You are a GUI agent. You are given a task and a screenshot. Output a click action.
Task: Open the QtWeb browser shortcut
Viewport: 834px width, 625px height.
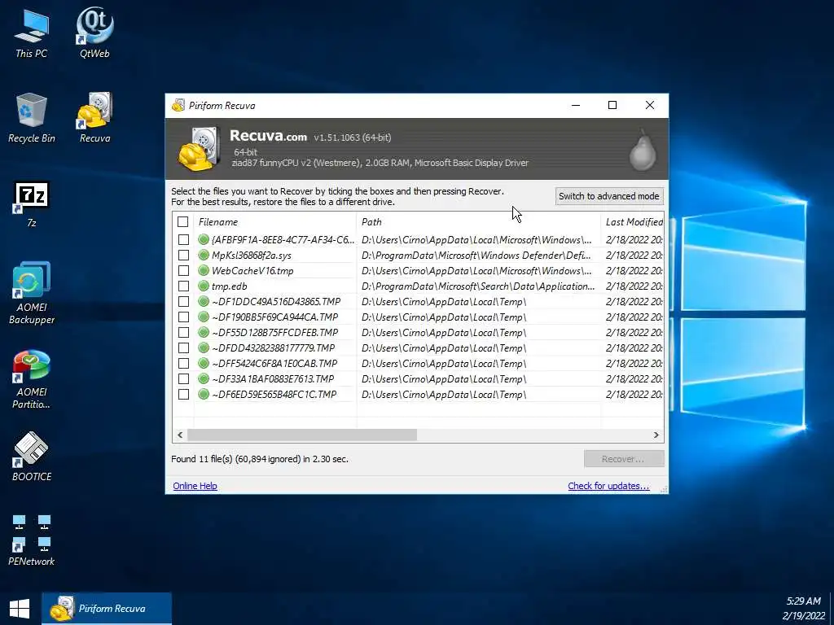click(x=94, y=33)
